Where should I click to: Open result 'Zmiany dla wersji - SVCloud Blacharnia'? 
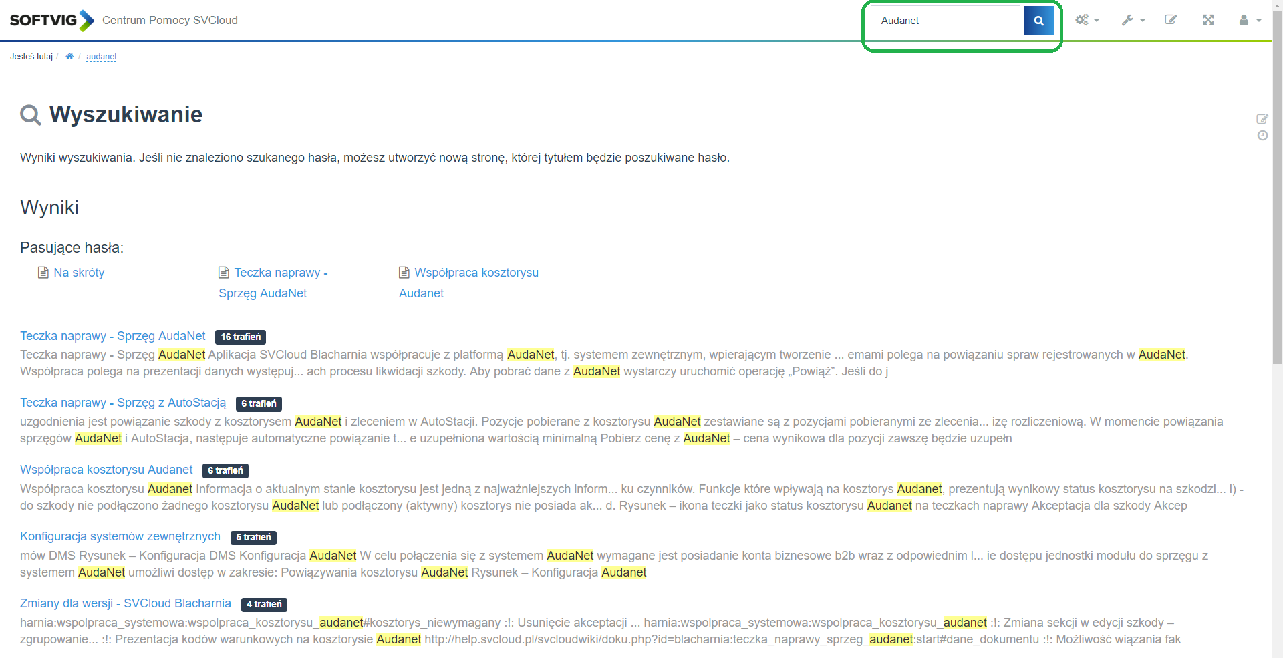coord(126,603)
